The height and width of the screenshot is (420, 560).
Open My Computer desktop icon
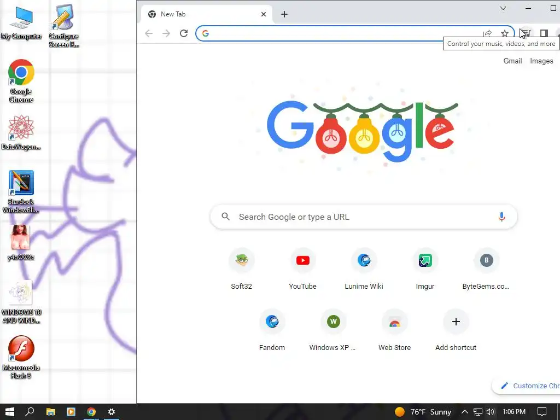click(21, 22)
